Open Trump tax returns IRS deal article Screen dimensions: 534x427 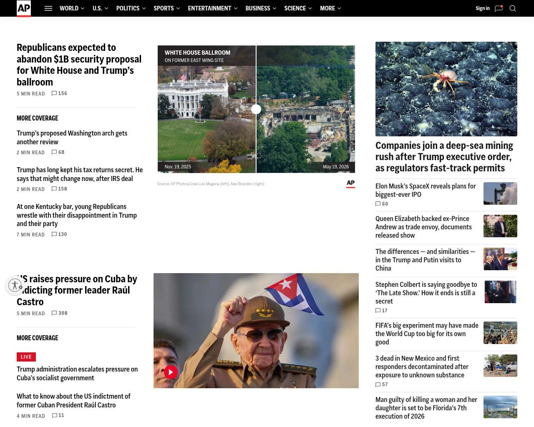pos(80,174)
